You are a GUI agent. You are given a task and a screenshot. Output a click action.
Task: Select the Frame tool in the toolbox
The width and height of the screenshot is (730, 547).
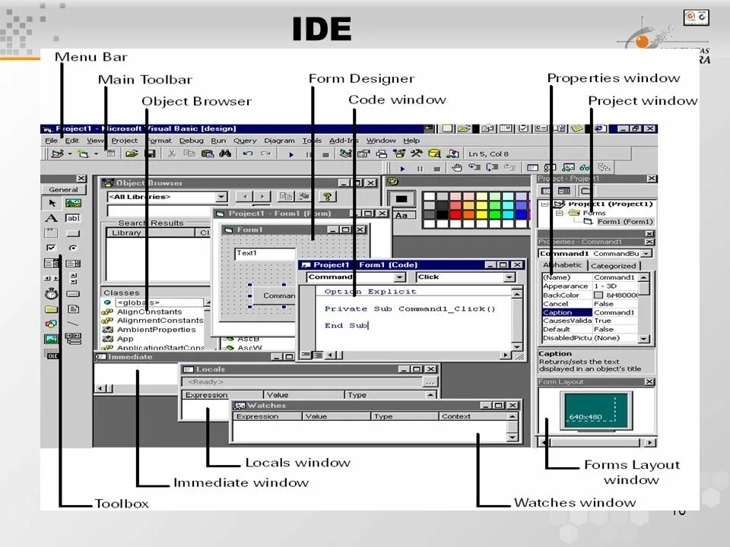tap(51, 232)
